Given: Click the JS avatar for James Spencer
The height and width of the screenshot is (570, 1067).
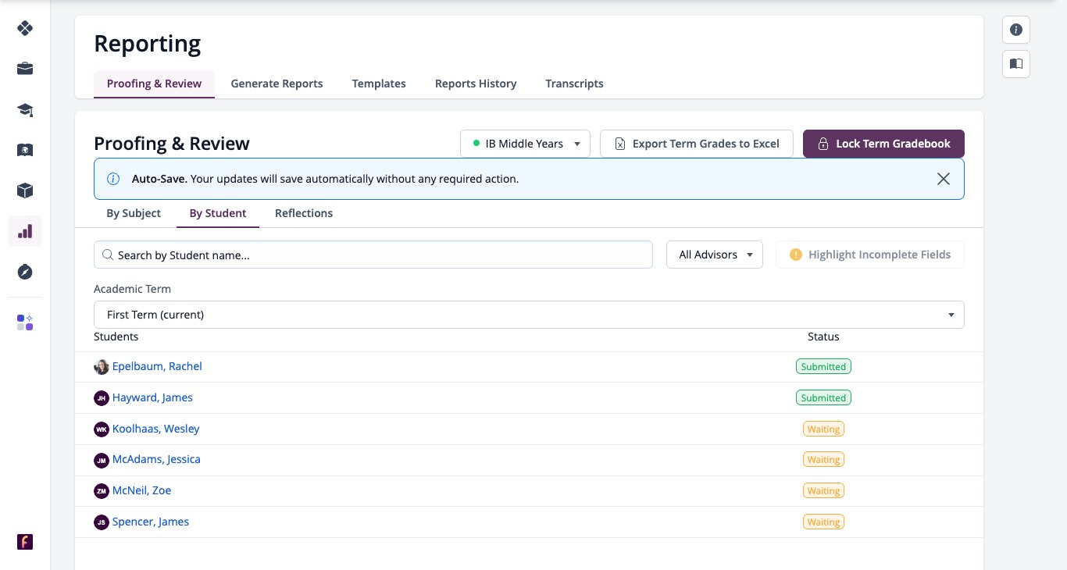Looking at the screenshot, I should coord(102,522).
